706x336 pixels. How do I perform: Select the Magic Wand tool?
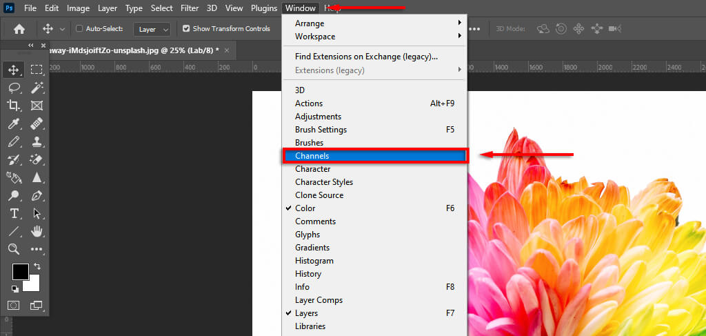pos(37,88)
